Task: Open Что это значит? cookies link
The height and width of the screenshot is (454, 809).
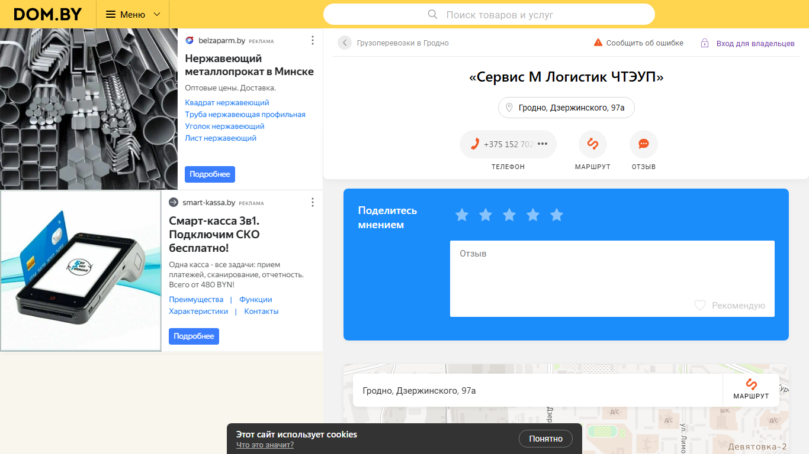Action: 265,445
